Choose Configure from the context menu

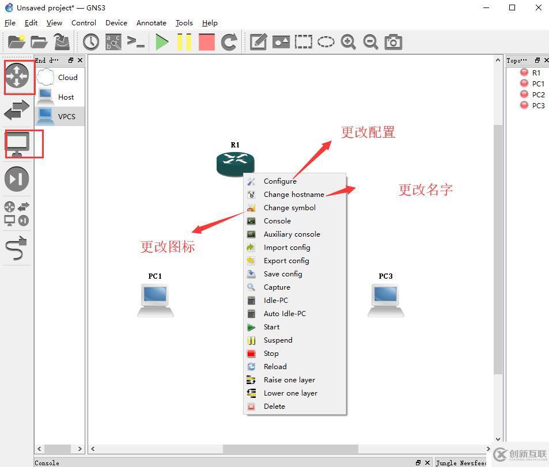click(x=295, y=181)
